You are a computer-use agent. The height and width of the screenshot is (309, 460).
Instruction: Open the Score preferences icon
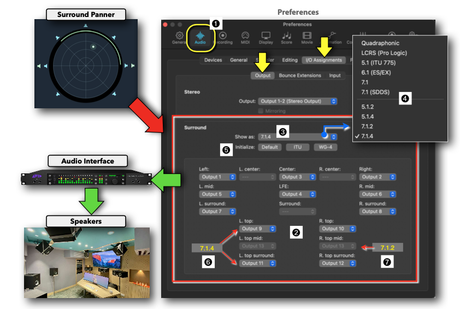pyautogui.click(x=286, y=37)
